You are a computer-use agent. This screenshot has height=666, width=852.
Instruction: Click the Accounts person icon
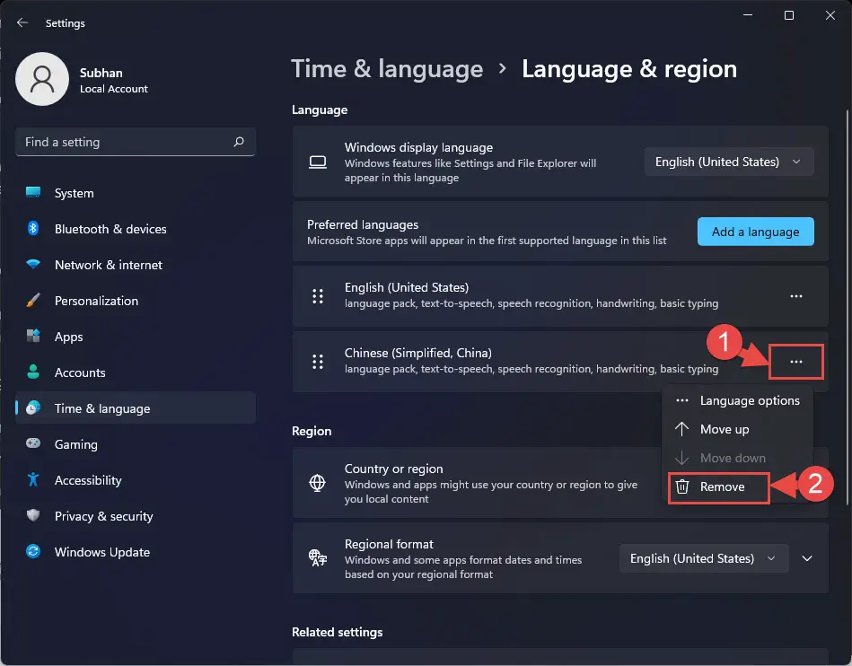(x=33, y=372)
